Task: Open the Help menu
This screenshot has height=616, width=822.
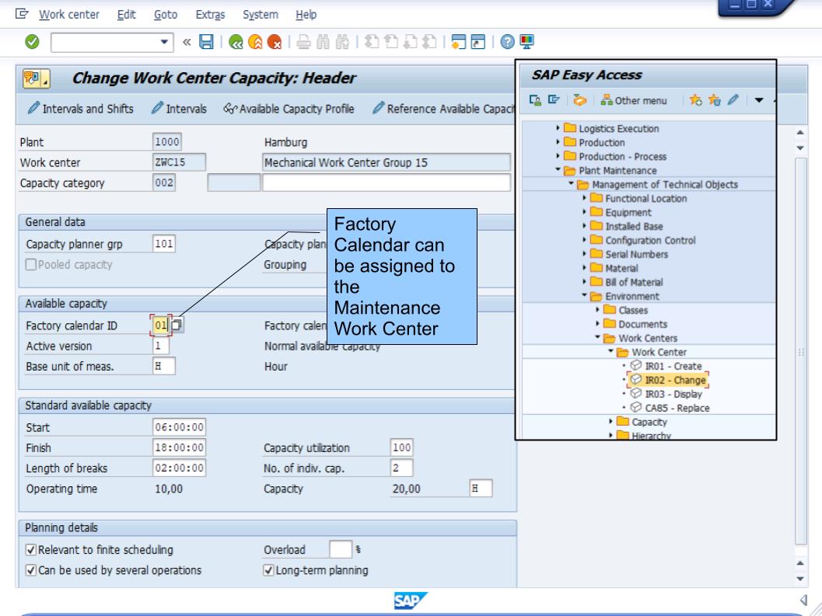Action: pyautogui.click(x=306, y=15)
